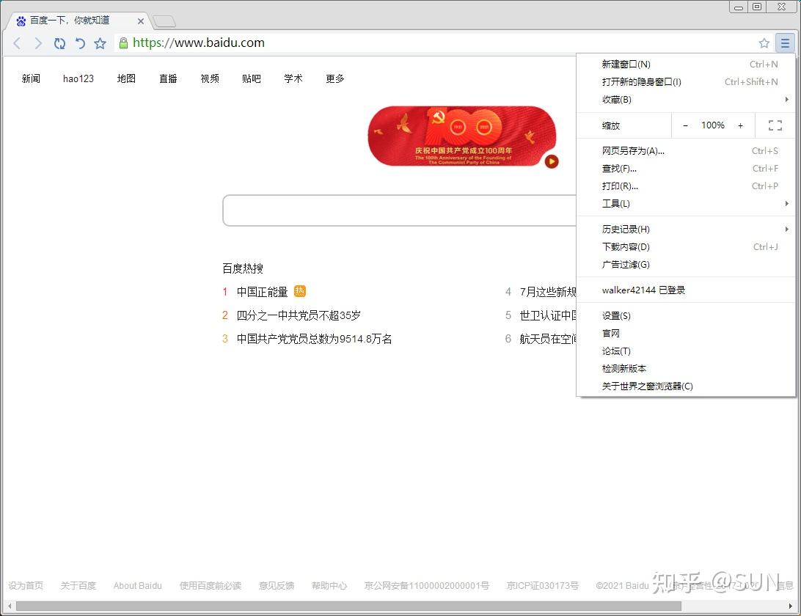This screenshot has height=616, width=801.
Task: Click the back navigation arrow
Action: [16, 43]
